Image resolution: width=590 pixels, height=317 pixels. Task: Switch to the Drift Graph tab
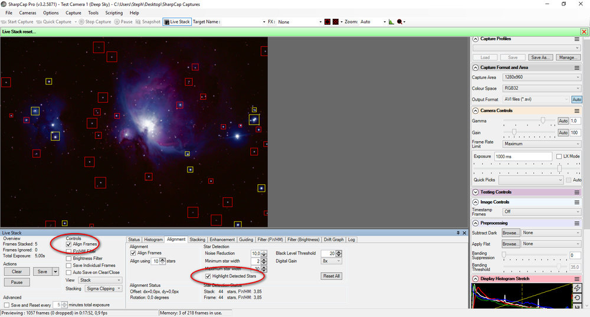click(x=333, y=240)
